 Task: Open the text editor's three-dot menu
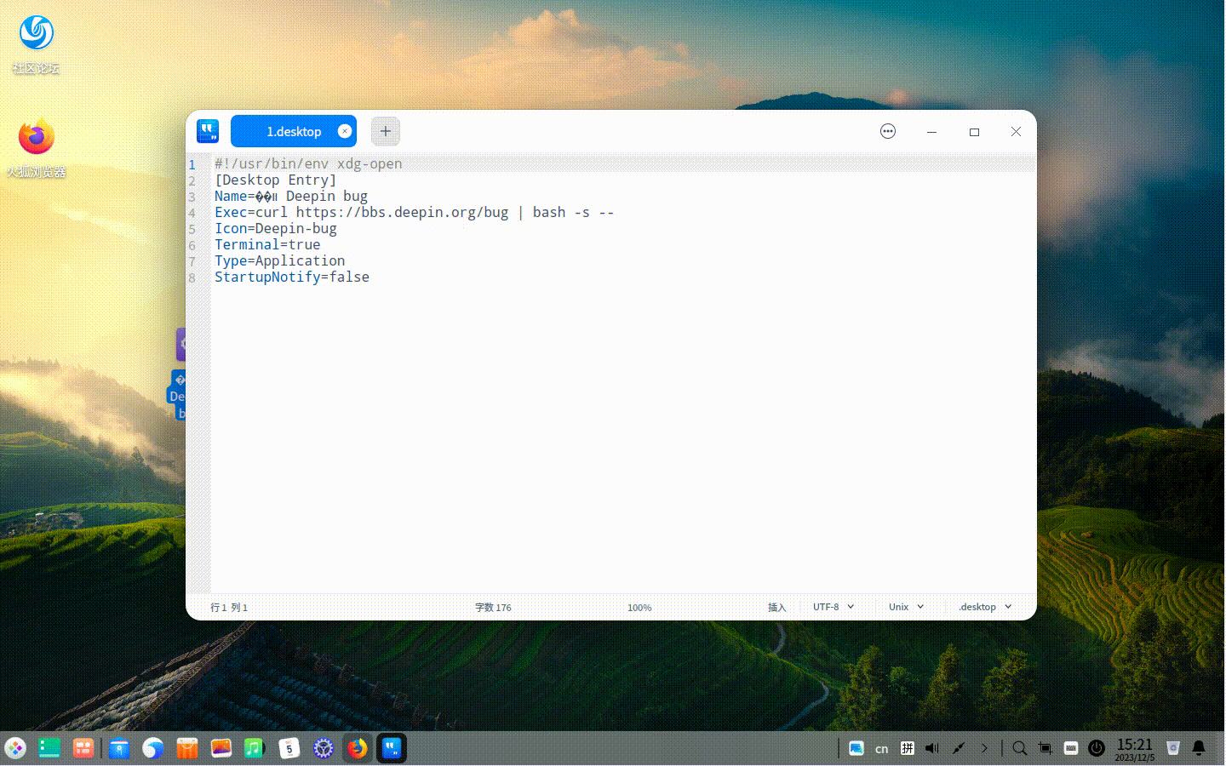888,131
